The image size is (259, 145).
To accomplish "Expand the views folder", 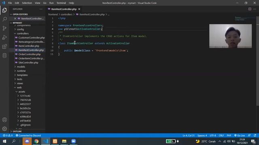I will click(20, 83).
